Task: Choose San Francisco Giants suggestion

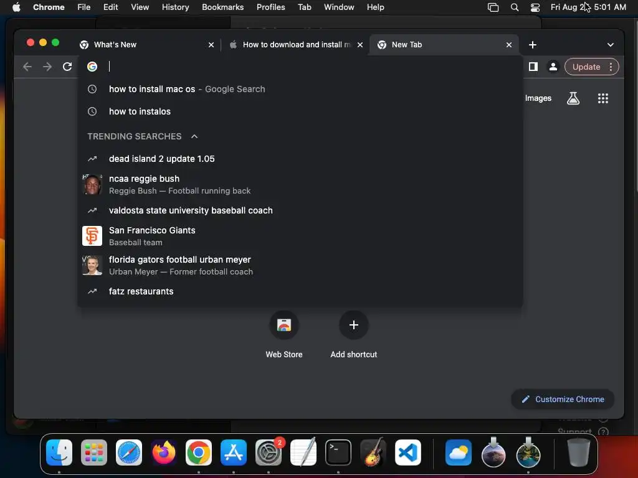Action: coord(300,236)
